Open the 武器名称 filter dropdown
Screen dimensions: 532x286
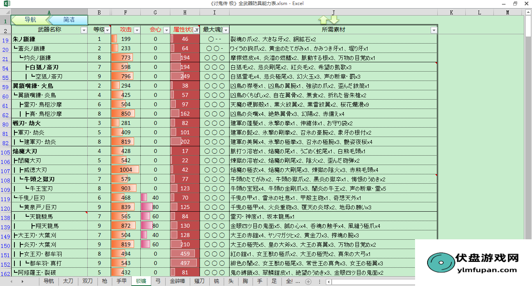tap(84, 30)
